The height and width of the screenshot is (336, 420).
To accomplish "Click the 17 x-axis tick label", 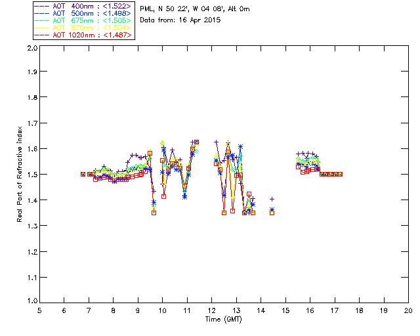I will coord(335,310).
